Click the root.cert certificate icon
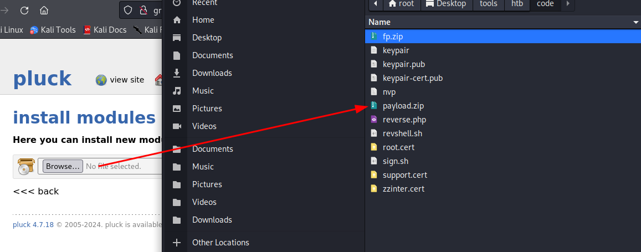641x252 pixels. (373, 147)
